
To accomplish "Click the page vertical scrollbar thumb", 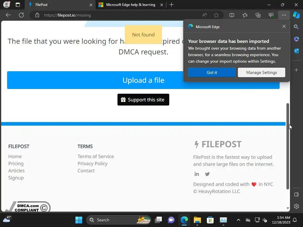I will 288,146.
